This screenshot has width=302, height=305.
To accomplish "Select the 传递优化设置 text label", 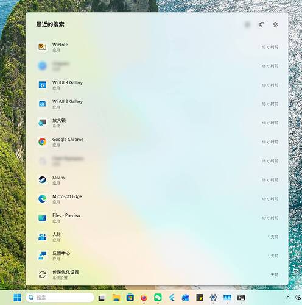I will click(x=66, y=272).
